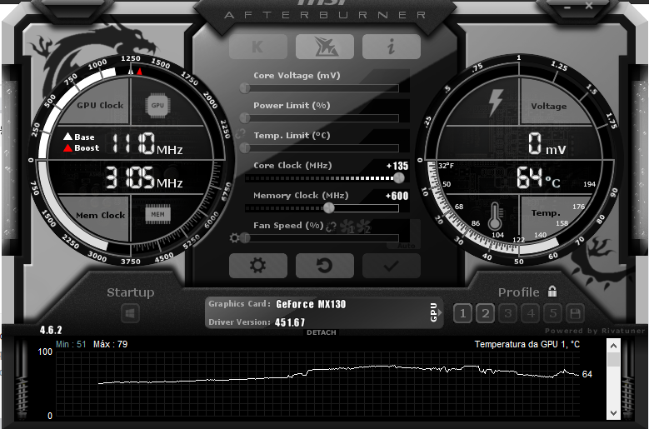This screenshot has width=649, height=429.
Task: Toggle the Windows Startup icon
Action: click(130, 314)
